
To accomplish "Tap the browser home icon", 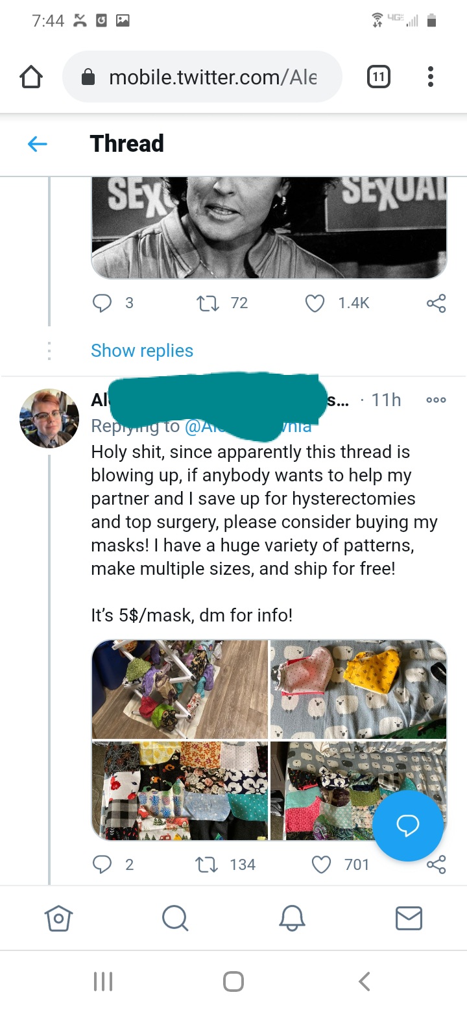I will point(31,78).
